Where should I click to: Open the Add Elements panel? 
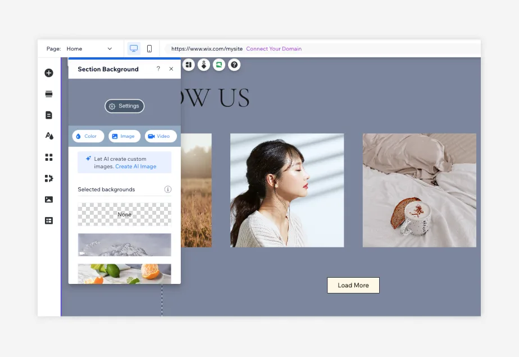click(48, 73)
